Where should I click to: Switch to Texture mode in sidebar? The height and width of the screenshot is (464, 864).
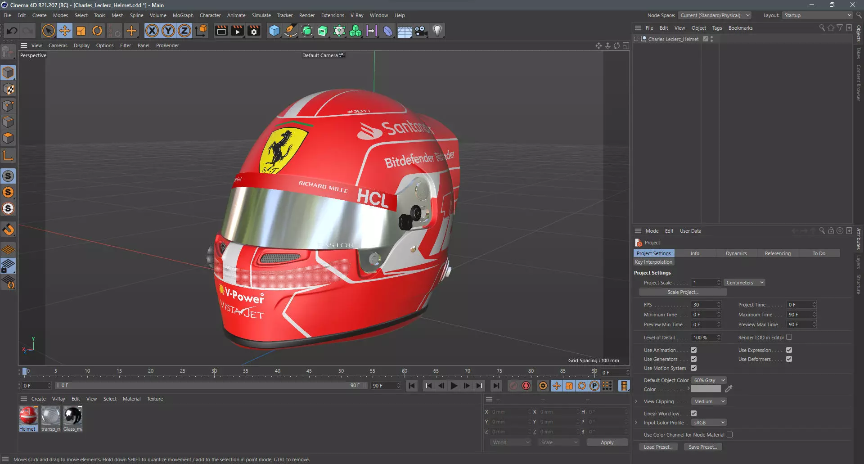point(9,89)
